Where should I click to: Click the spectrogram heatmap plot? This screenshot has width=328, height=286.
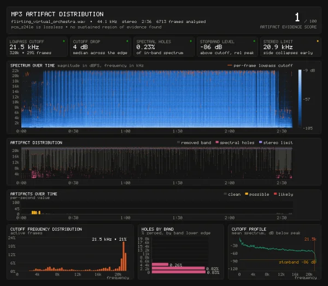click(157, 99)
